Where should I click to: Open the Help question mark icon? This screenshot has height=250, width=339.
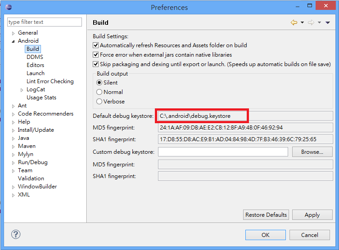point(16,234)
